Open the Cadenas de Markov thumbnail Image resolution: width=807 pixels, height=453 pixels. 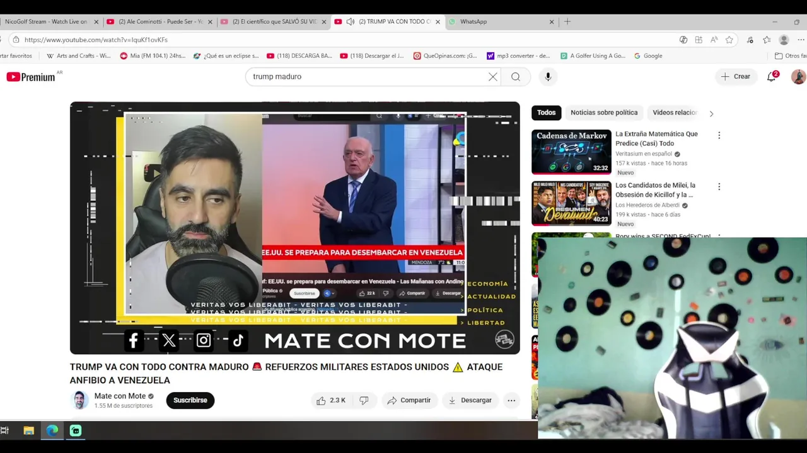pyautogui.click(x=571, y=152)
